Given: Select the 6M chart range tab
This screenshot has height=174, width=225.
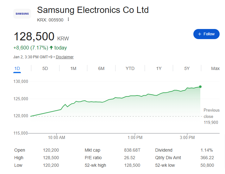Looking at the screenshot, I should (x=101, y=68).
